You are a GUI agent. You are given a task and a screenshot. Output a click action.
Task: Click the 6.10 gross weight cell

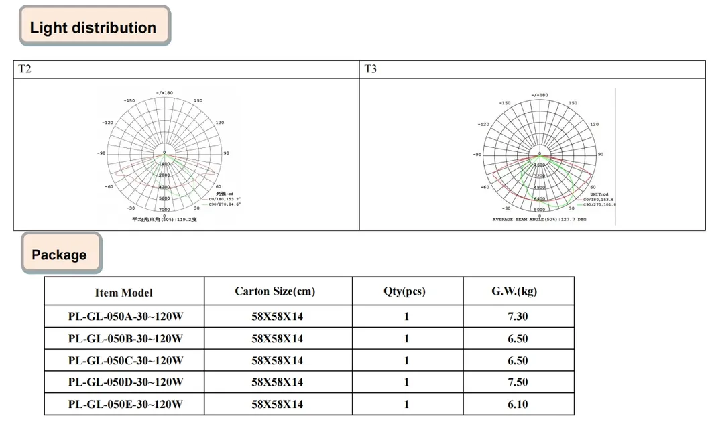pyautogui.click(x=518, y=404)
